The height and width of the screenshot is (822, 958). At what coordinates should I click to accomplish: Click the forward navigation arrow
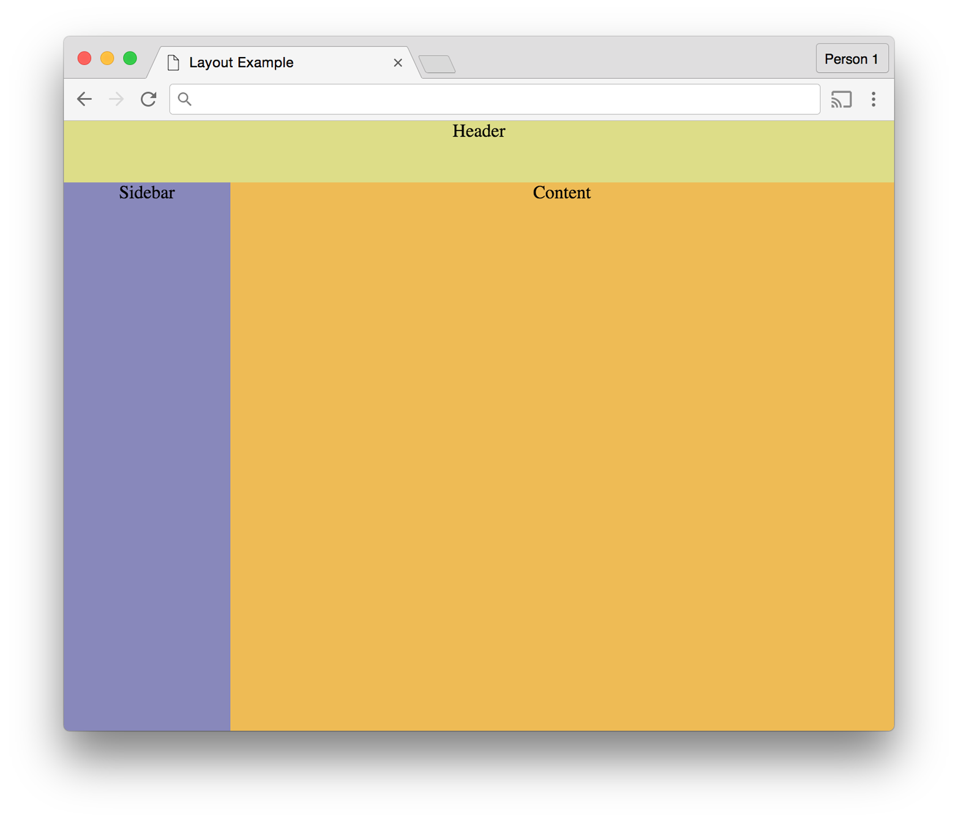[x=116, y=99]
